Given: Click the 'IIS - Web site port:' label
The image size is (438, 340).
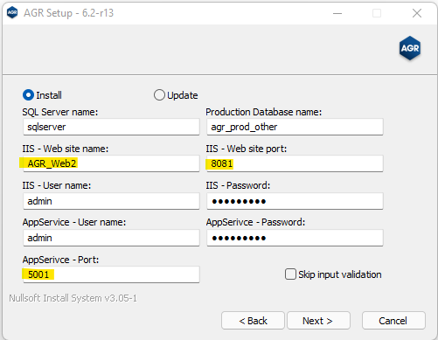Looking at the screenshot, I should [247, 149].
